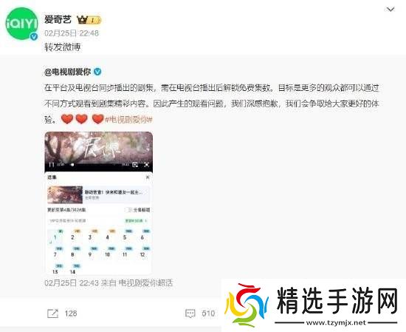Screen dimensions: 406x332
Task: Click the repost share icon
Action: coord(53,314)
